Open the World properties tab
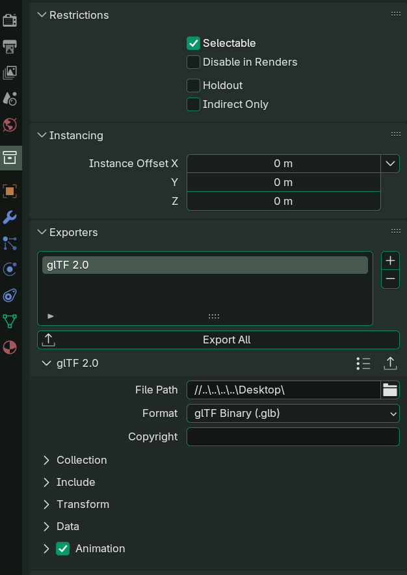 (10, 125)
